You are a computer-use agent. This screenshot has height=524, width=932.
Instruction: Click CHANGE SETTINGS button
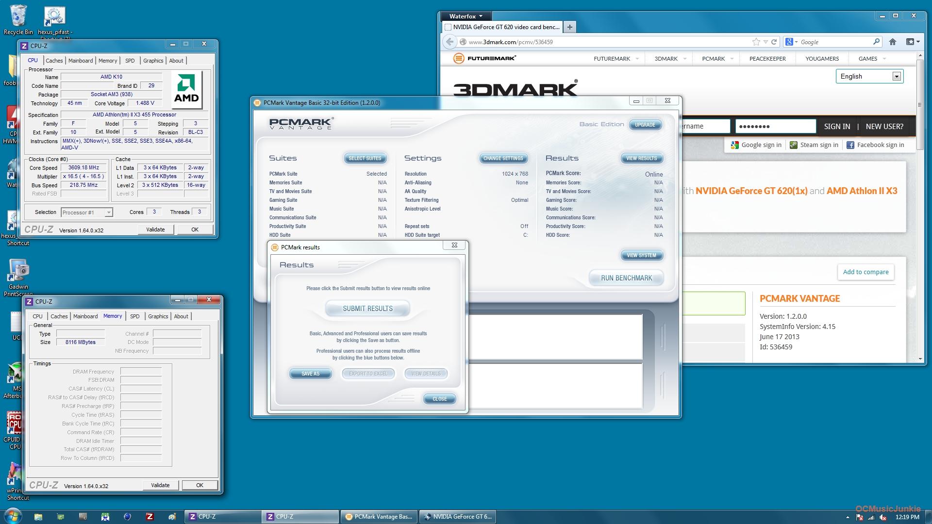click(503, 158)
